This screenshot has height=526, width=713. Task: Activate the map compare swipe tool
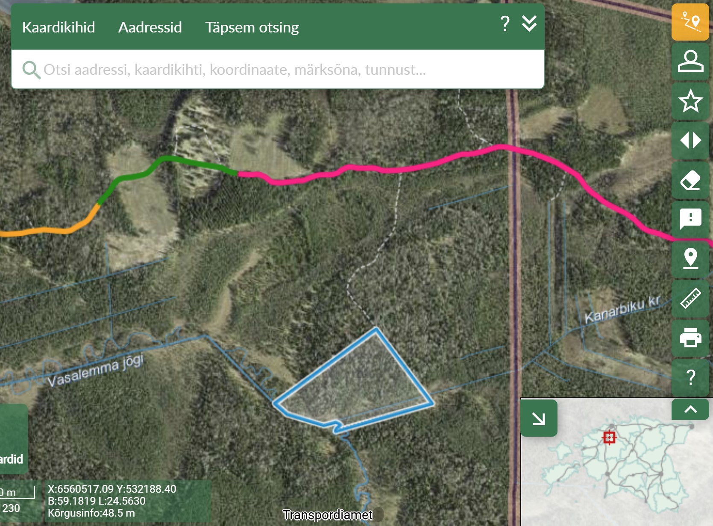(x=690, y=140)
